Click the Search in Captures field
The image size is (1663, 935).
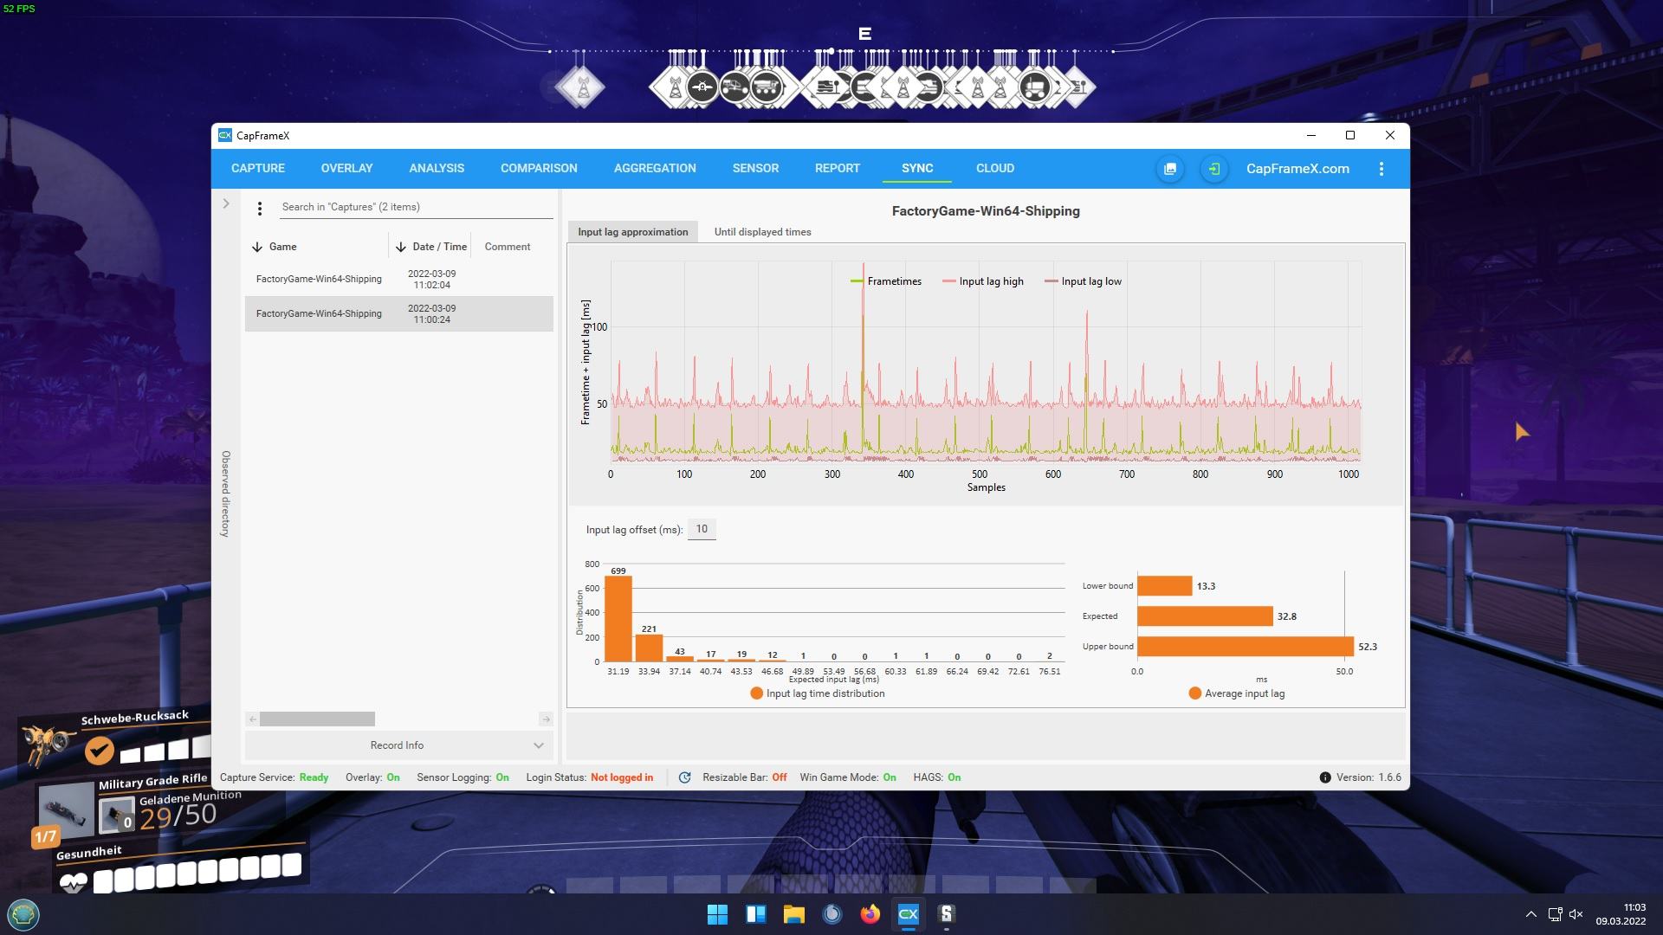(x=416, y=207)
